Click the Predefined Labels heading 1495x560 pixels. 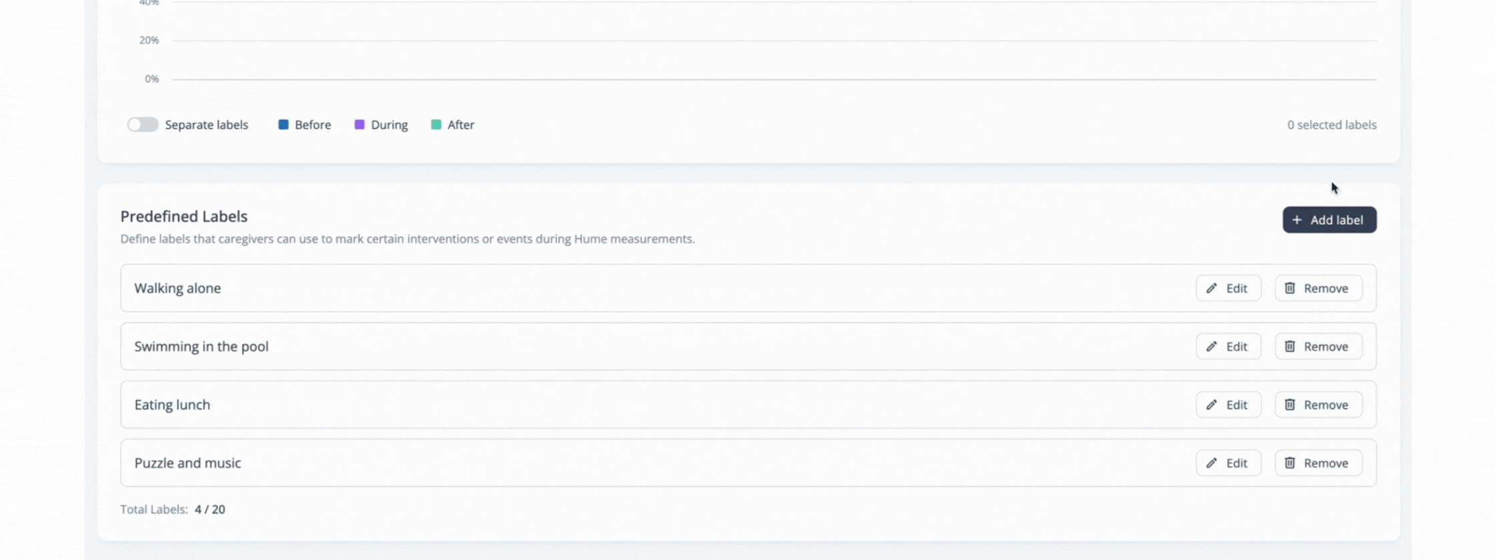(184, 217)
